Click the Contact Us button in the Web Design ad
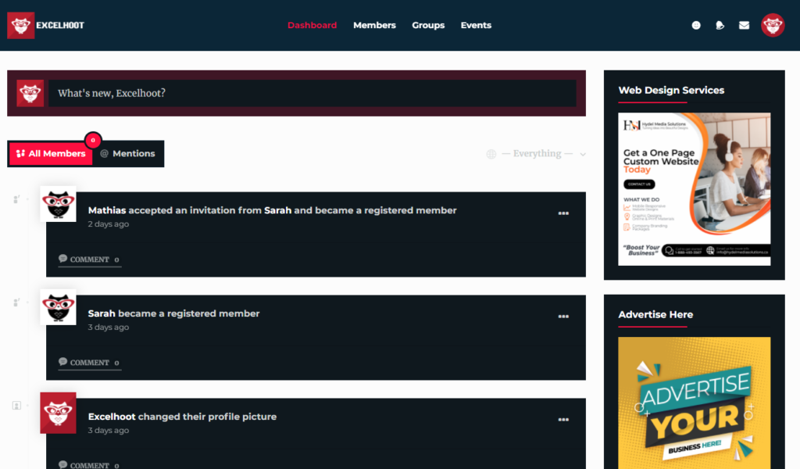 pos(640,184)
